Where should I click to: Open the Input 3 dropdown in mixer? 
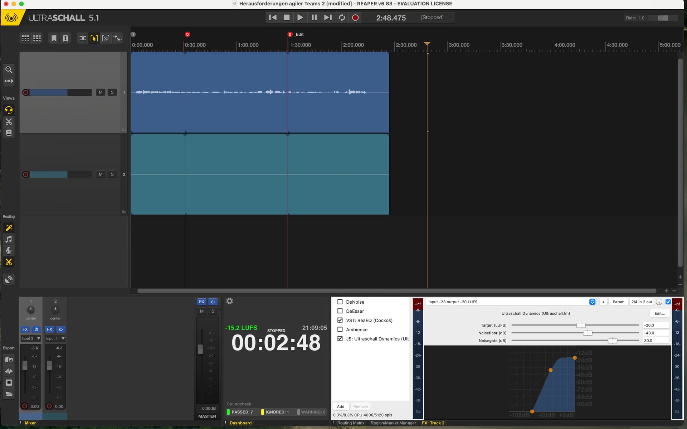pyautogui.click(x=31, y=338)
